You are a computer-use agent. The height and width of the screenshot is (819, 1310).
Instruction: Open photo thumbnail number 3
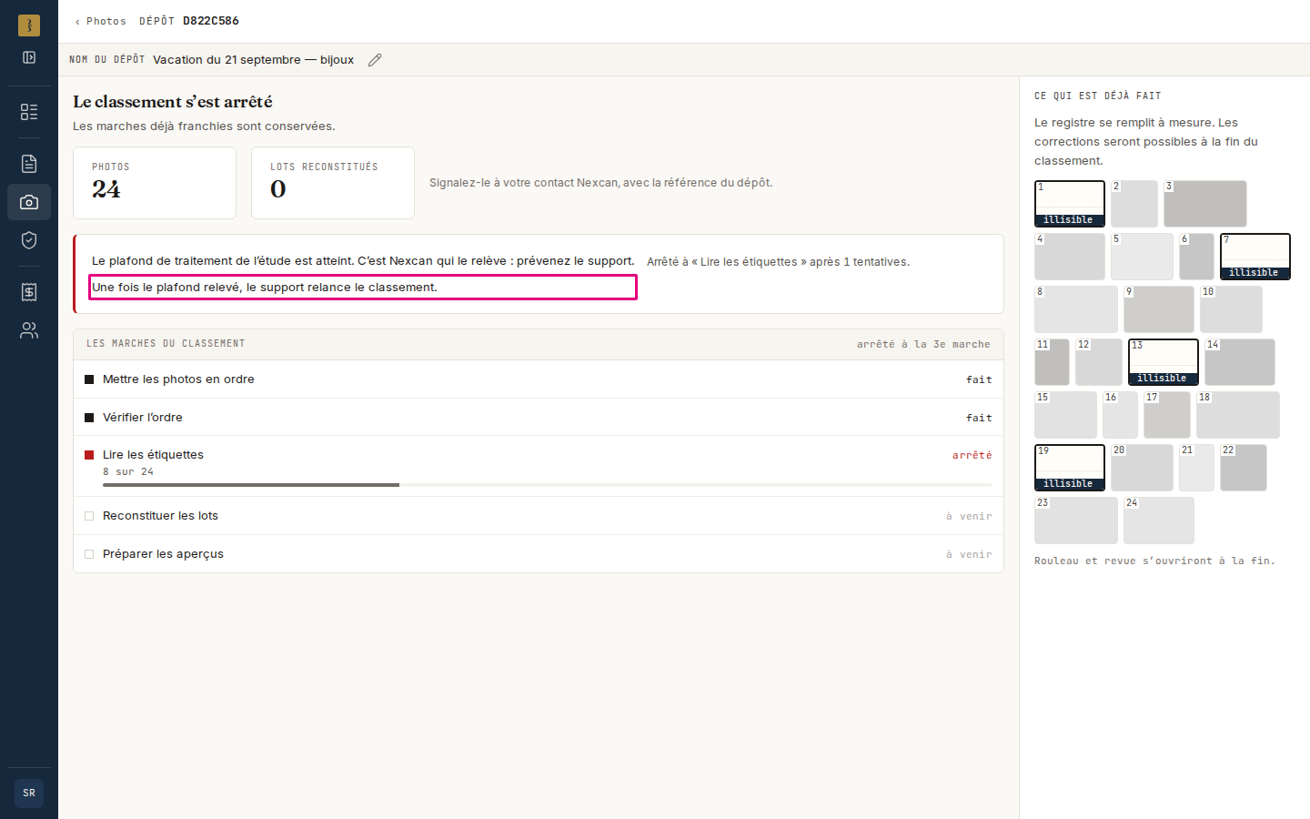(x=1205, y=204)
